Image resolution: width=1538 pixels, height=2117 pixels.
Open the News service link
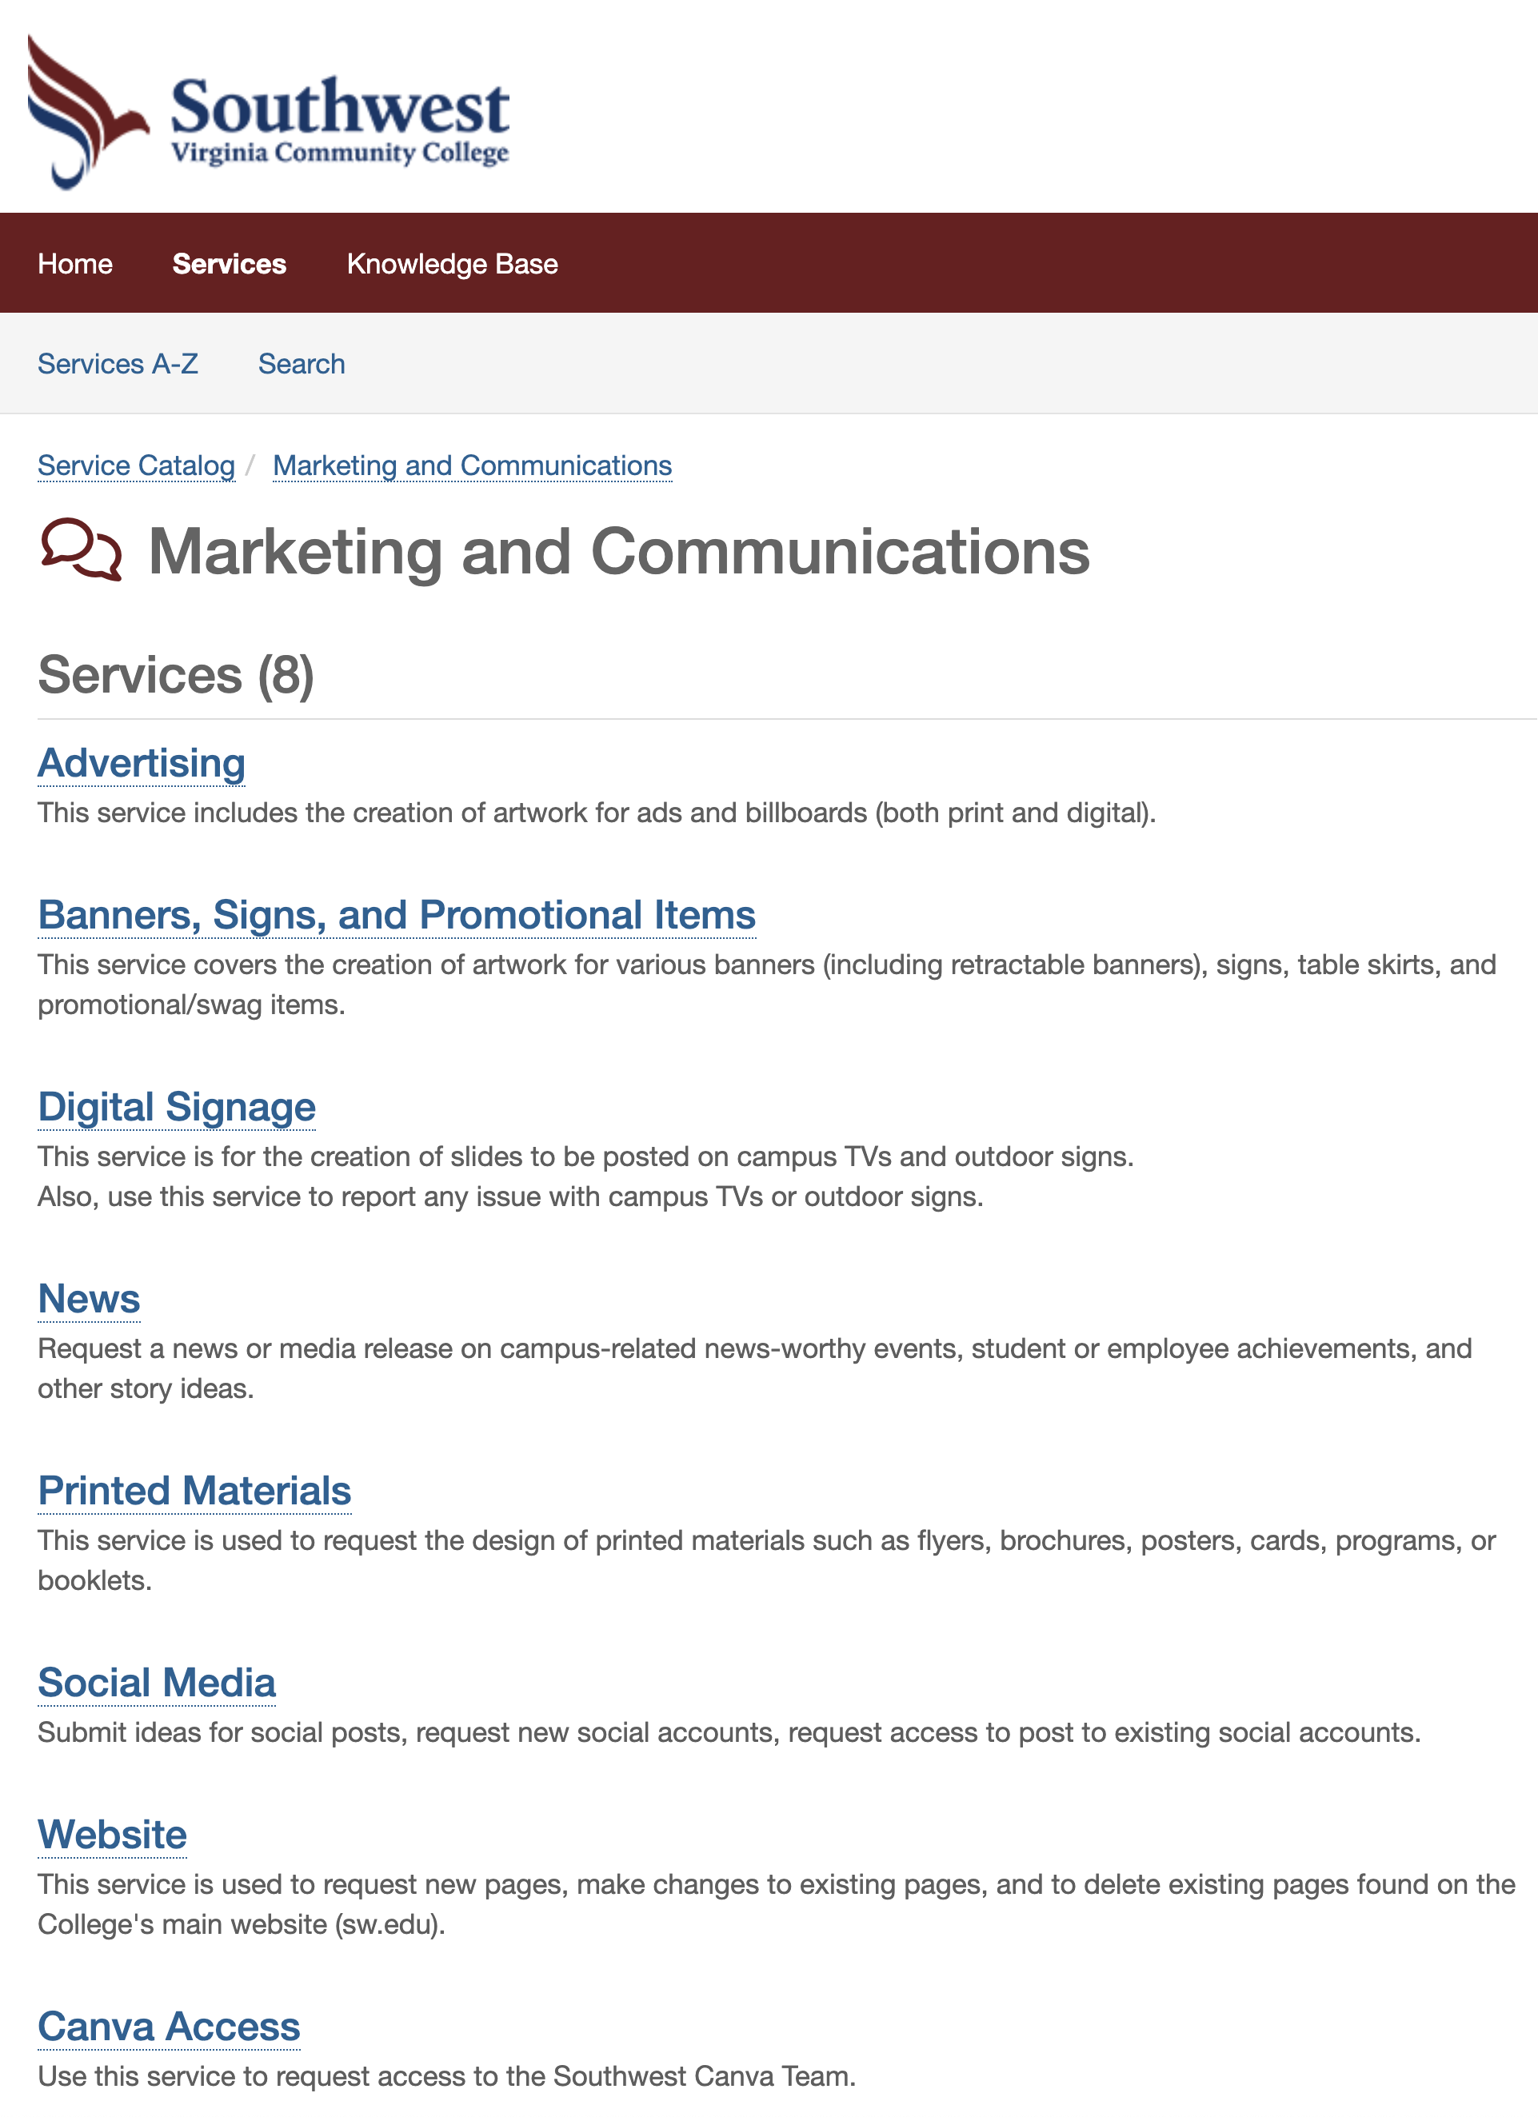89,1300
